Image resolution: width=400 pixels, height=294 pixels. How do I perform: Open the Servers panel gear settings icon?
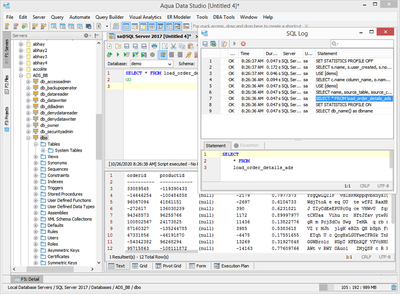click(x=86, y=36)
